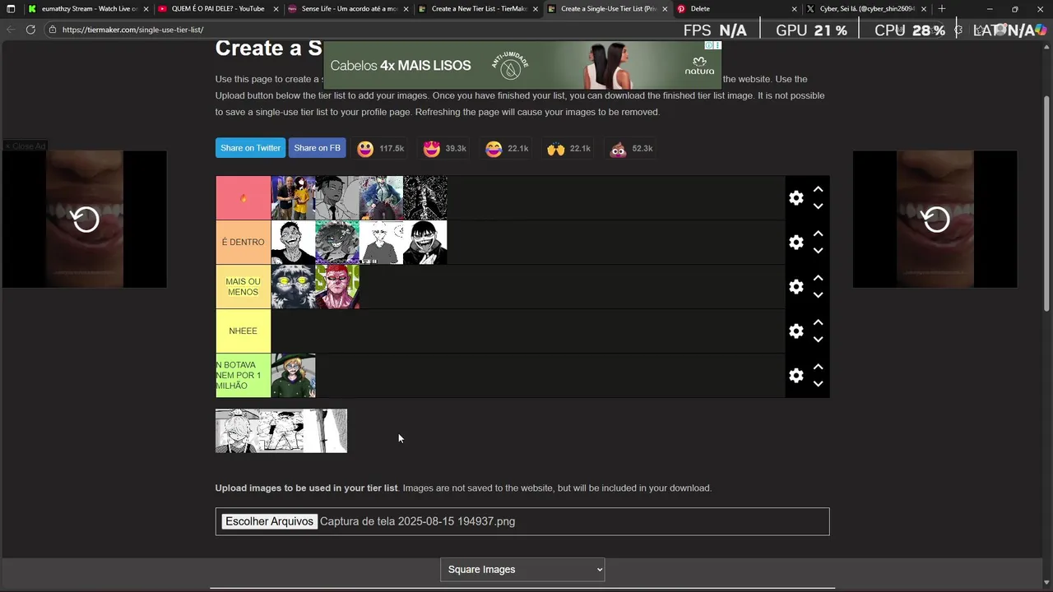Go back to previous page

10,30
